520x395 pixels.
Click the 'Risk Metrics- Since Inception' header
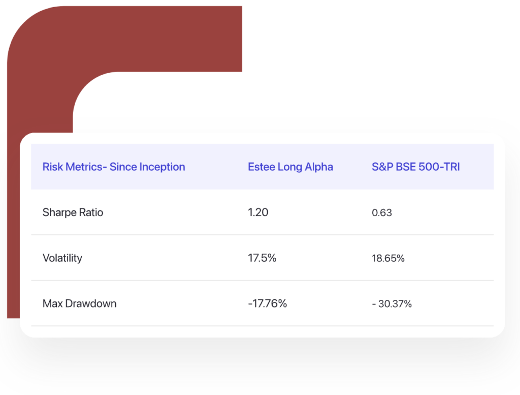coord(114,167)
